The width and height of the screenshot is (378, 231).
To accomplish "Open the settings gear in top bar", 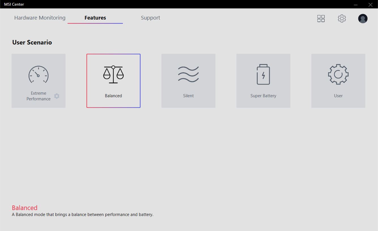I will coord(342,19).
